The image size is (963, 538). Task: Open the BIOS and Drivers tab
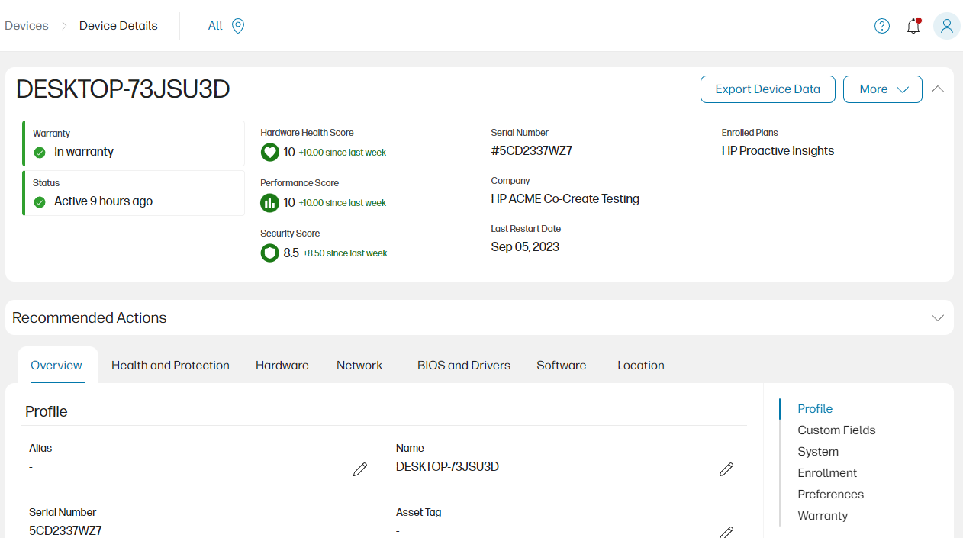coord(464,365)
